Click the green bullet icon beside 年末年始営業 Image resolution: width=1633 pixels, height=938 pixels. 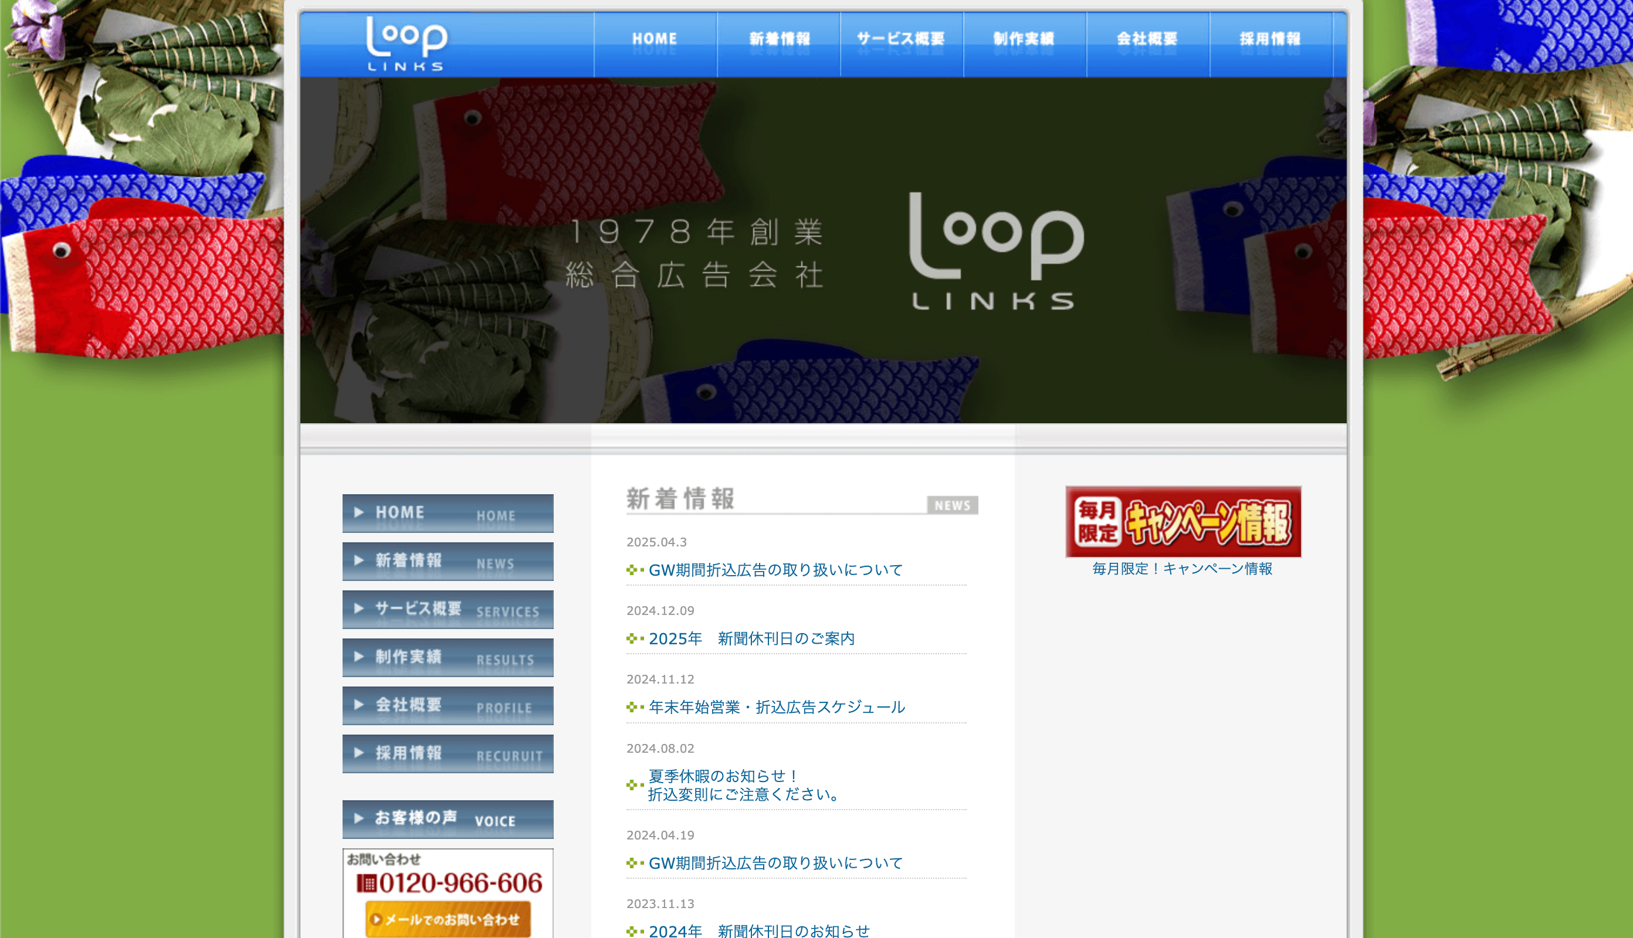635,708
